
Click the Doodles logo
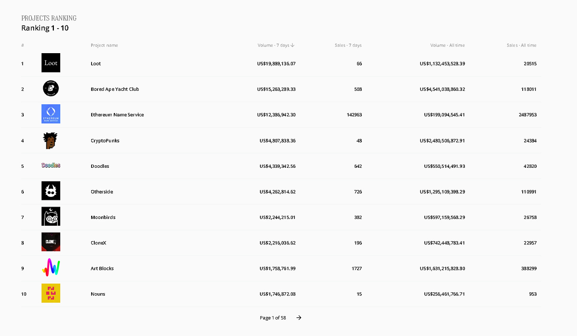pyautogui.click(x=51, y=165)
